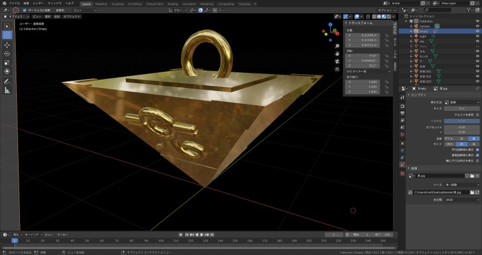Hide the Light object in outliner

pos(477,36)
